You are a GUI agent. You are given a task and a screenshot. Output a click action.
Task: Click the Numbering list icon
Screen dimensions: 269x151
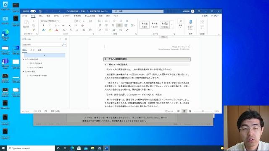click(x=106, y=21)
